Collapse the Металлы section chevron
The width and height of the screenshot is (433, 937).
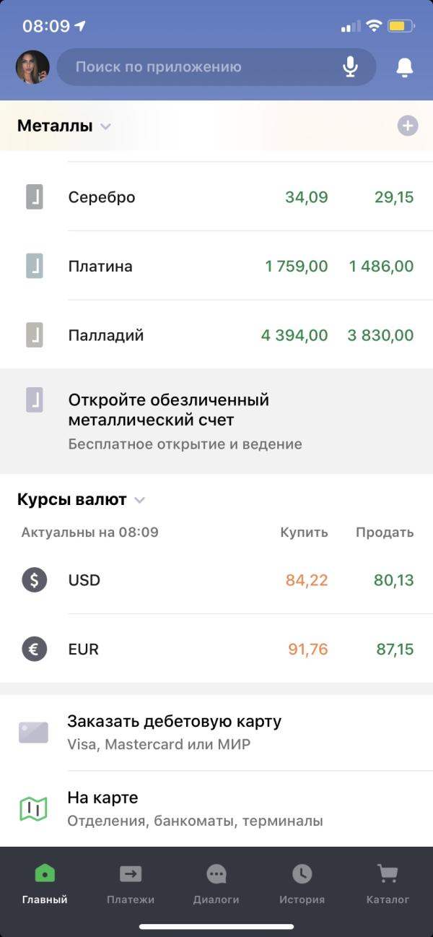coord(105,126)
